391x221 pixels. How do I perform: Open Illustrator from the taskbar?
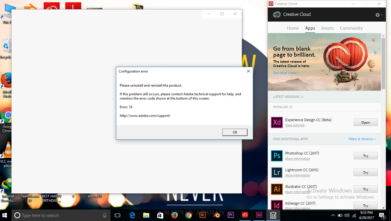203,215
